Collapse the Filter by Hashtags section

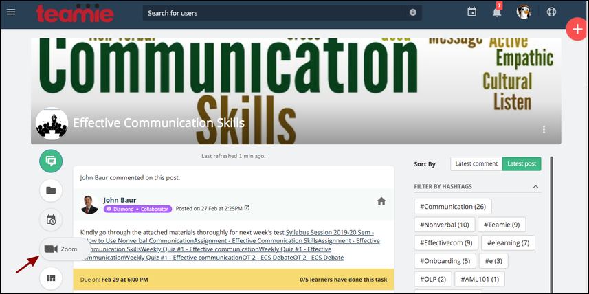(535, 187)
